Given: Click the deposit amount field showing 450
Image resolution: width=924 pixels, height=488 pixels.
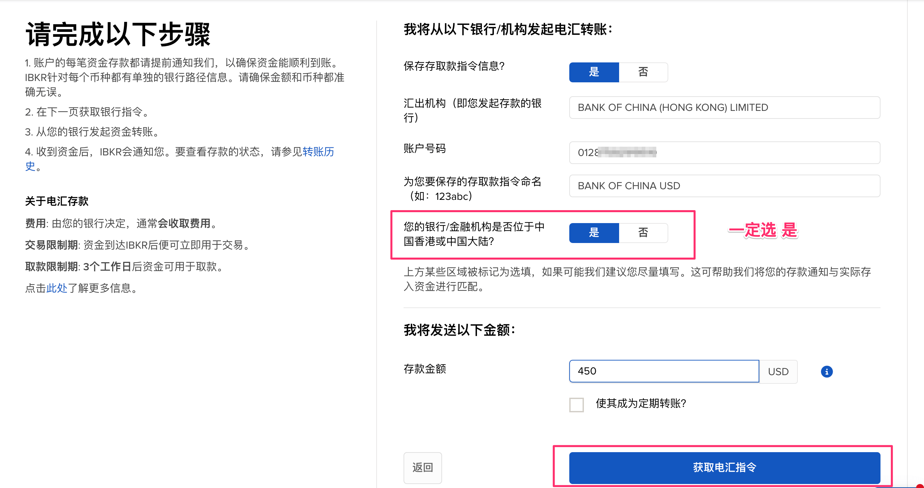Looking at the screenshot, I should click(x=664, y=371).
